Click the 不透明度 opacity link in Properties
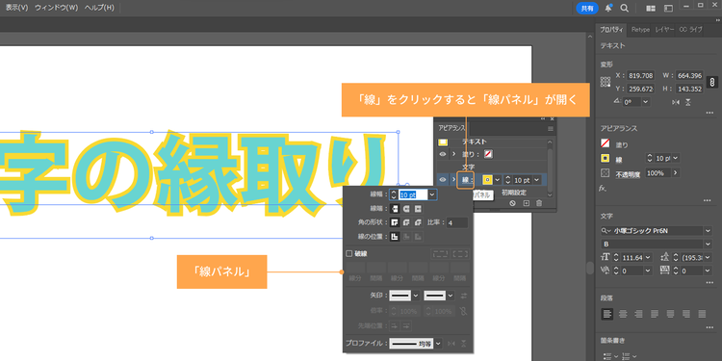Viewport: 722px width, 361px height. 628,173
